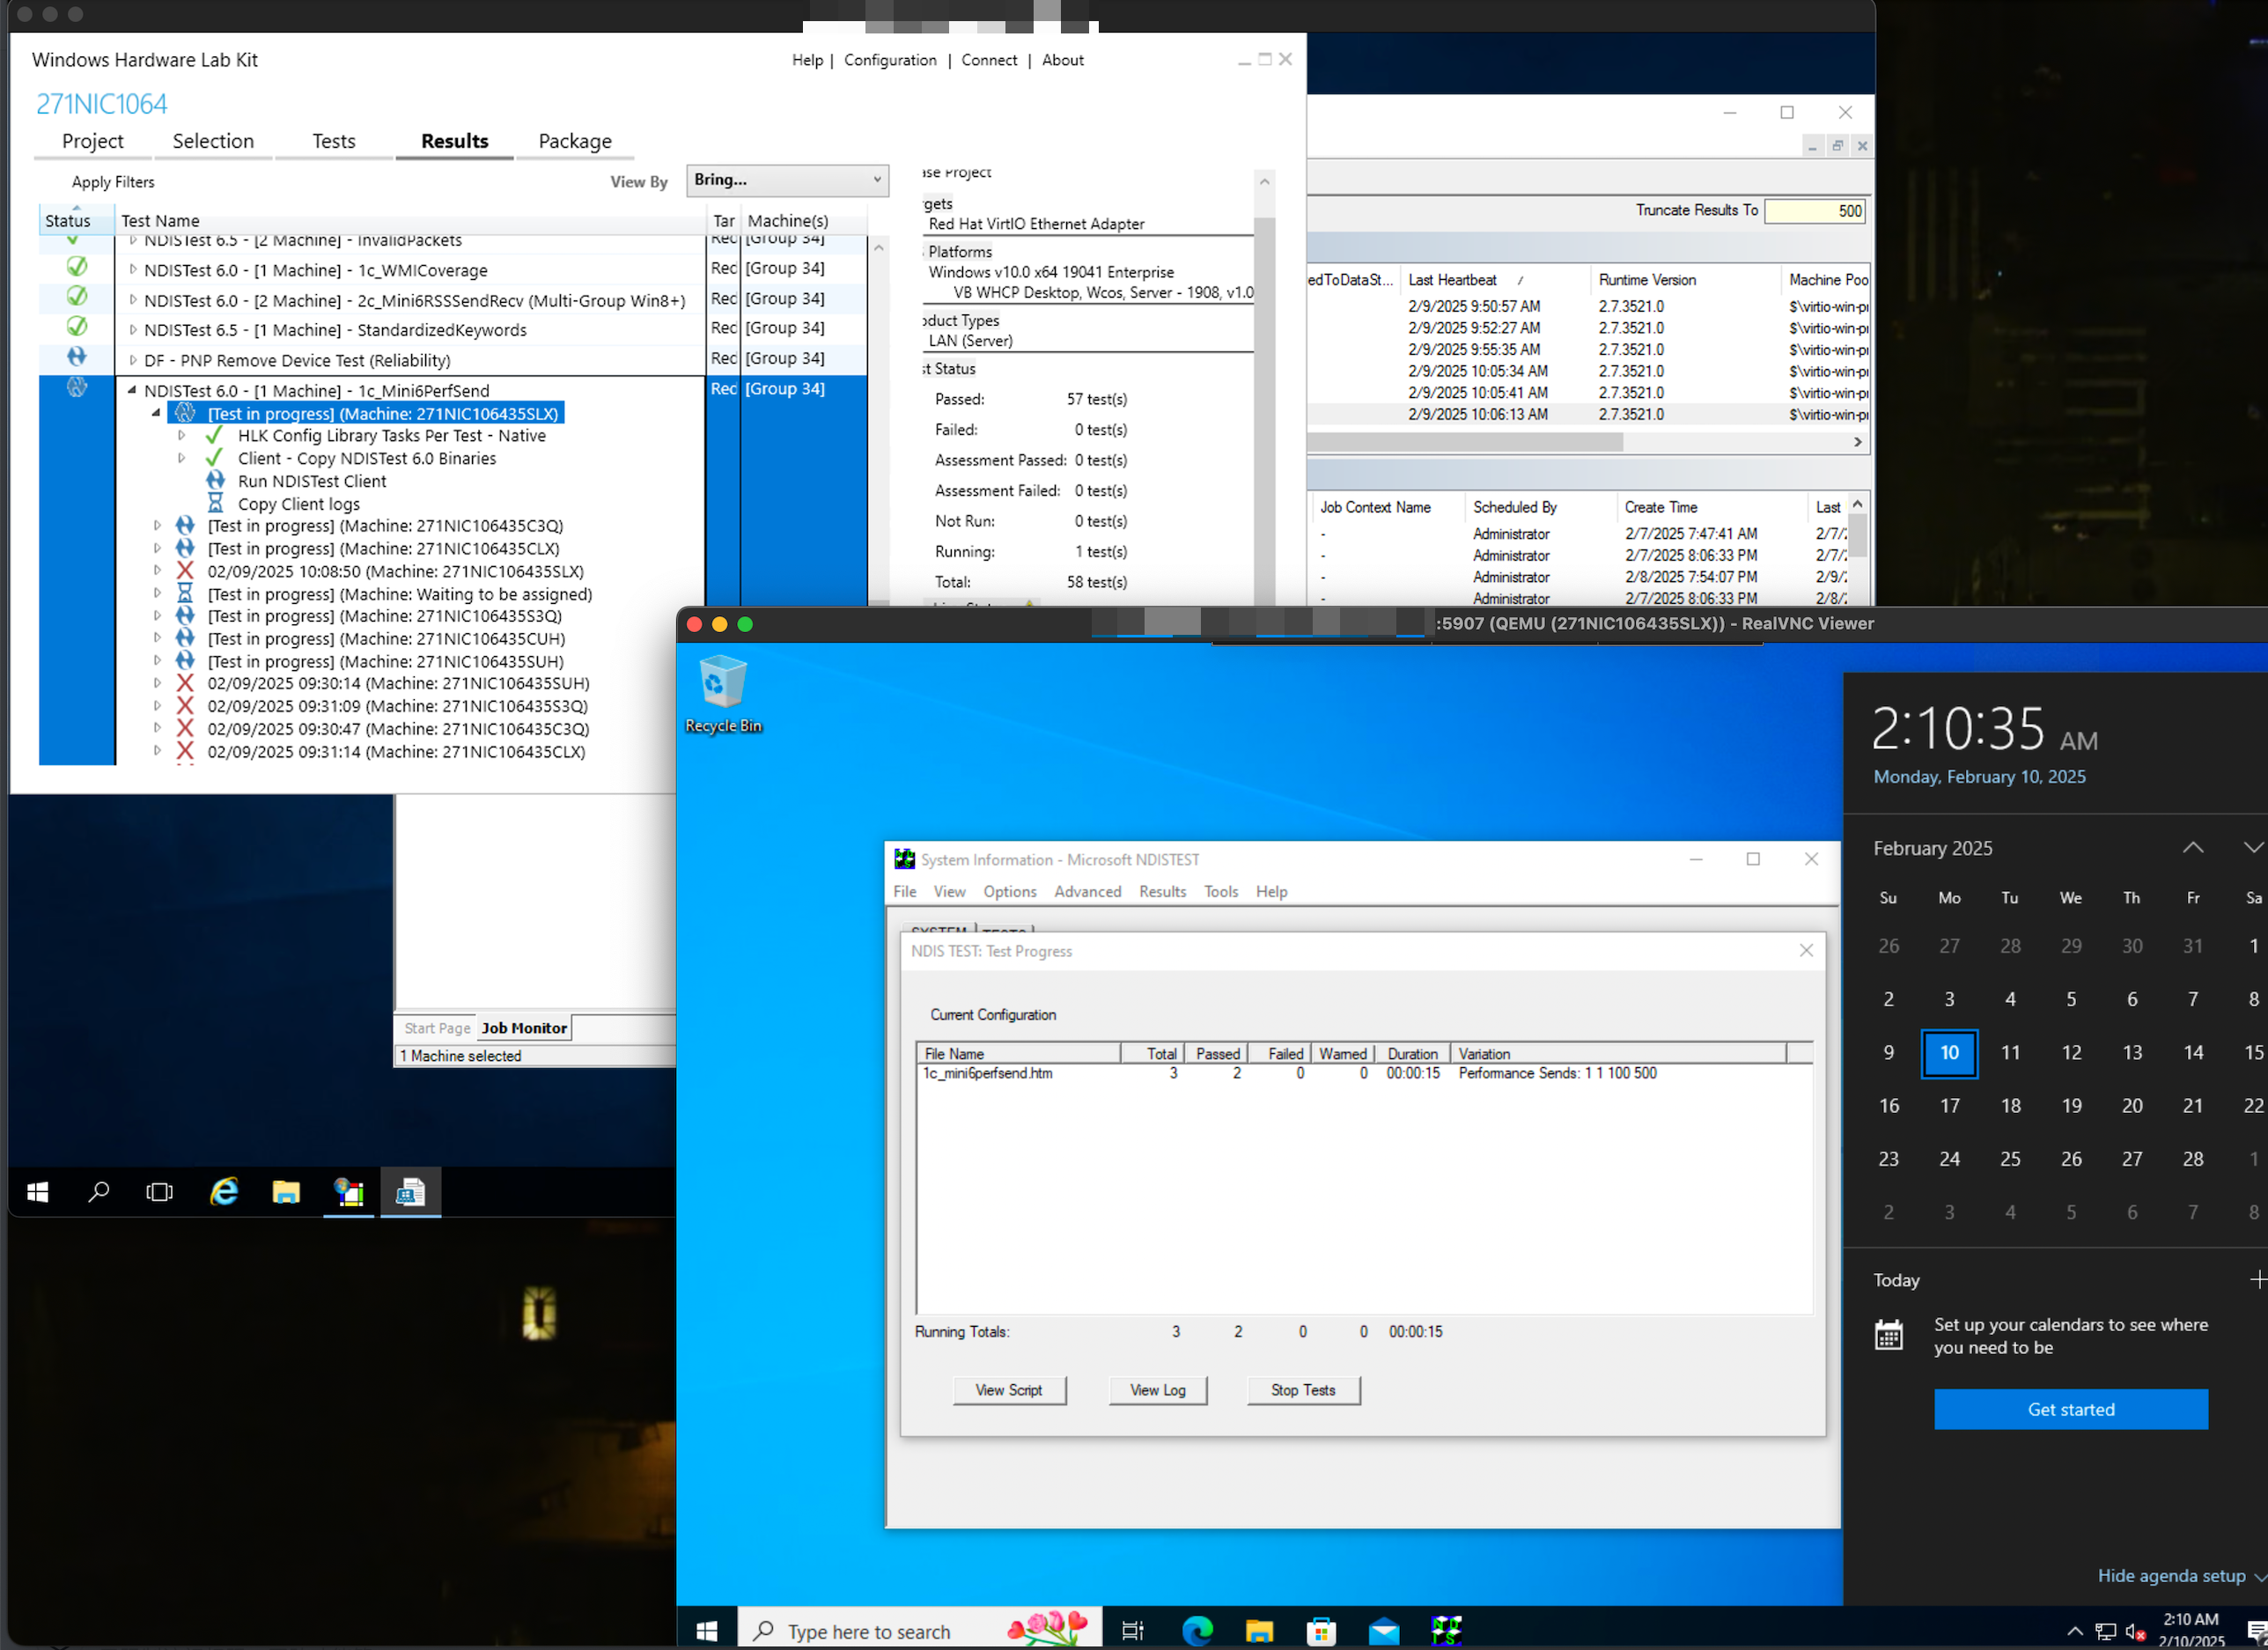Click the Stop Tests button
The image size is (2268, 1650).
click(1302, 1390)
